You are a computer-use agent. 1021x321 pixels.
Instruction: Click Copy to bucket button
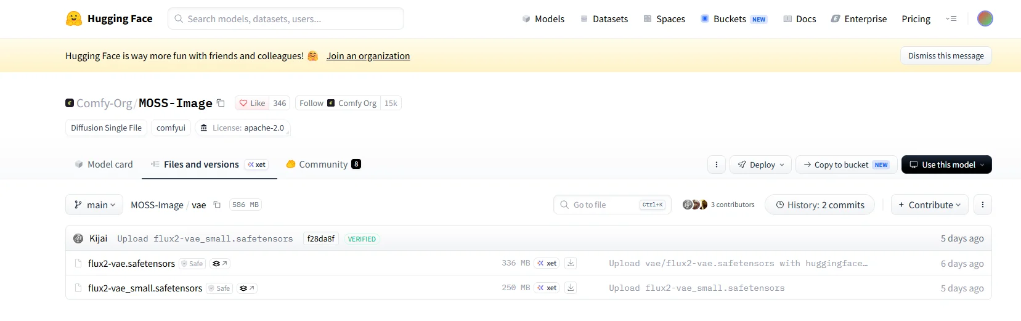click(846, 165)
